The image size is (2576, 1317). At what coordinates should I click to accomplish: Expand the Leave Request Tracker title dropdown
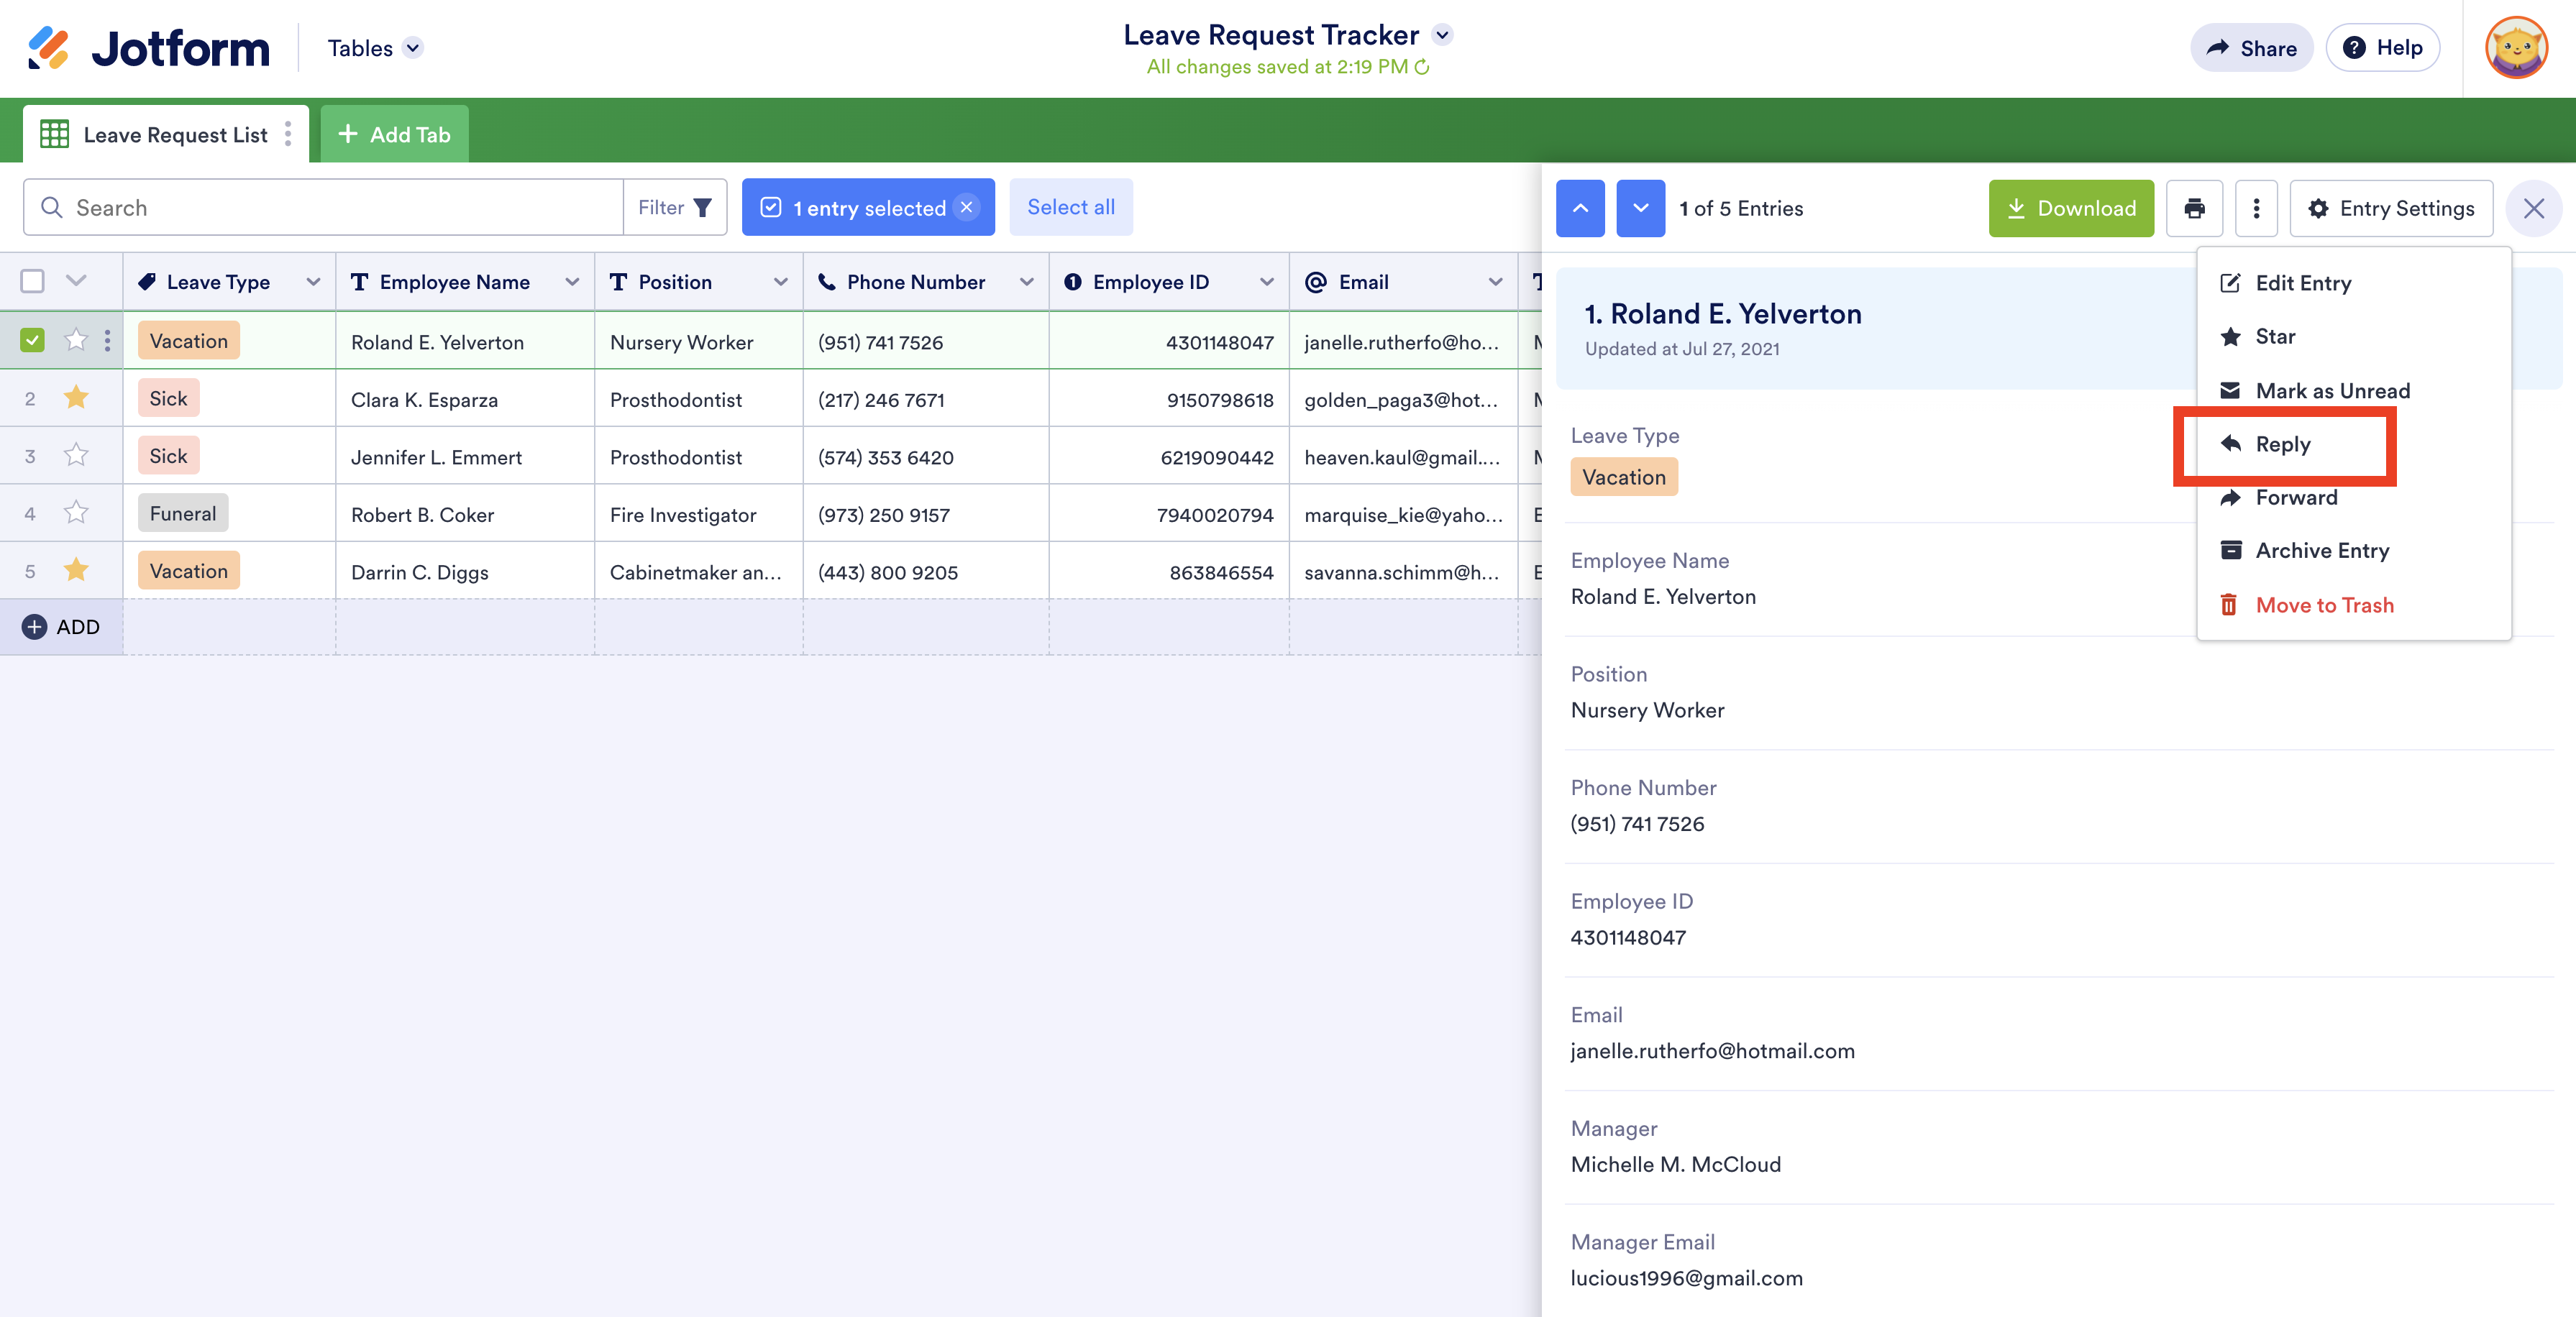click(1442, 35)
